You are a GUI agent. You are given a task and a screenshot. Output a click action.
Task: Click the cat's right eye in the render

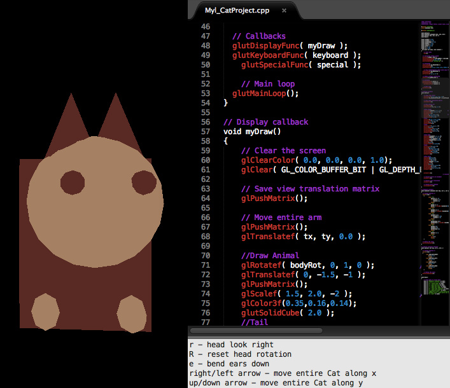(x=143, y=183)
